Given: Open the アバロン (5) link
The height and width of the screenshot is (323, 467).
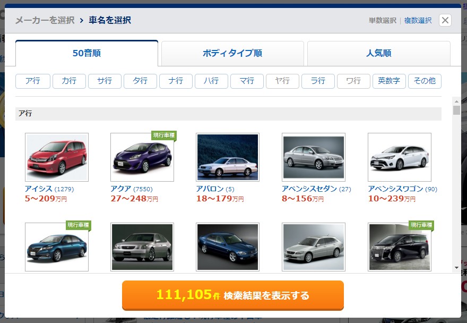Looking at the screenshot, I should pyautogui.click(x=215, y=189).
